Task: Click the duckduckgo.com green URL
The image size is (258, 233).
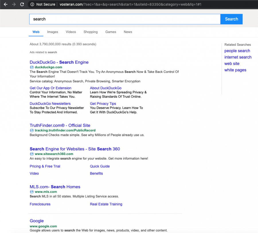Action: (48, 67)
